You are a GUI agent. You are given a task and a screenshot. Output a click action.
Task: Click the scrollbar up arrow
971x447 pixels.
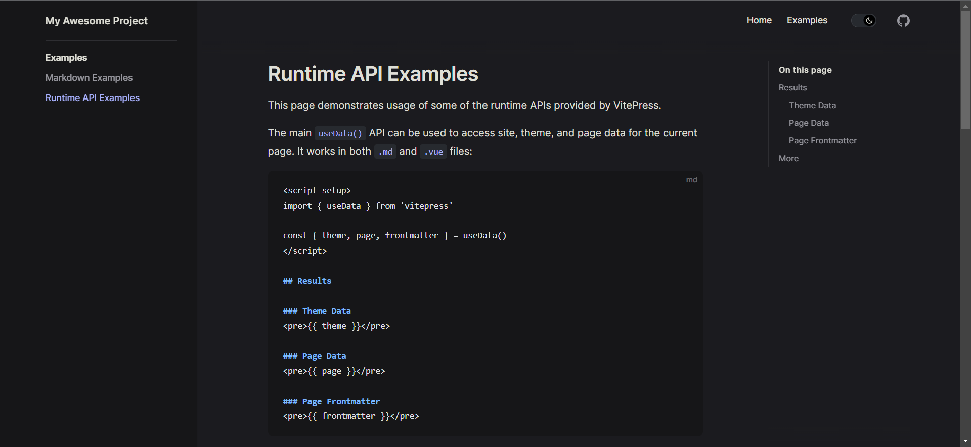pyautogui.click(x=966, y=6)
